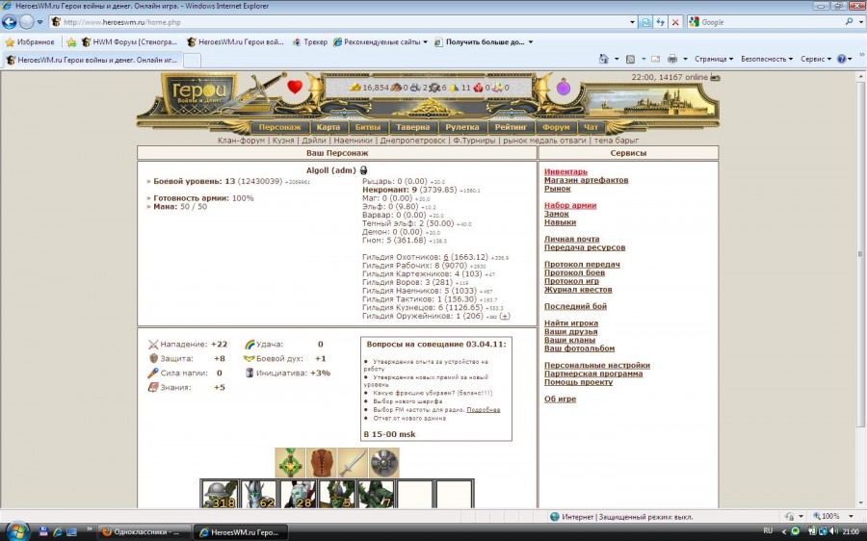867x541 pixels.
Task: Select the army unit with 5 troops
Action: pyautogui.click(x=337, y=494)
